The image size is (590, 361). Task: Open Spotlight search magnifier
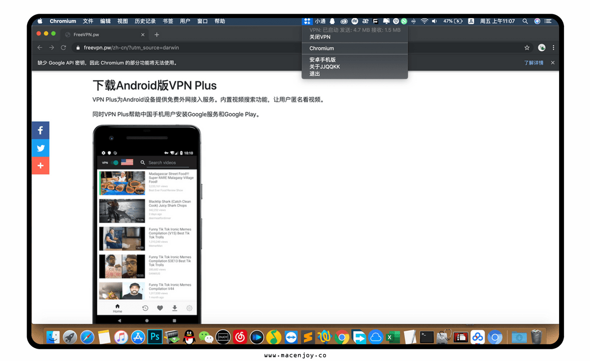(x=525, y=21)
